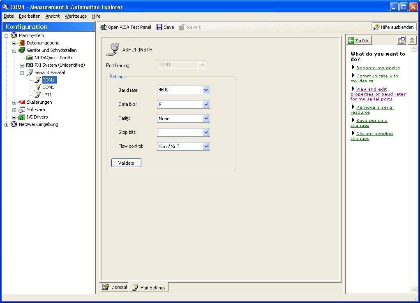
Task: Open the Flow control dropdown
Action: 206,146
